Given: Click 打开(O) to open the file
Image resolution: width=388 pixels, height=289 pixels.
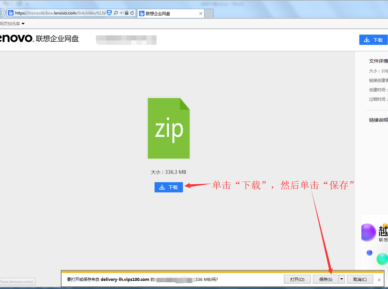Looking at the screenshot, I should pos(297,279).
